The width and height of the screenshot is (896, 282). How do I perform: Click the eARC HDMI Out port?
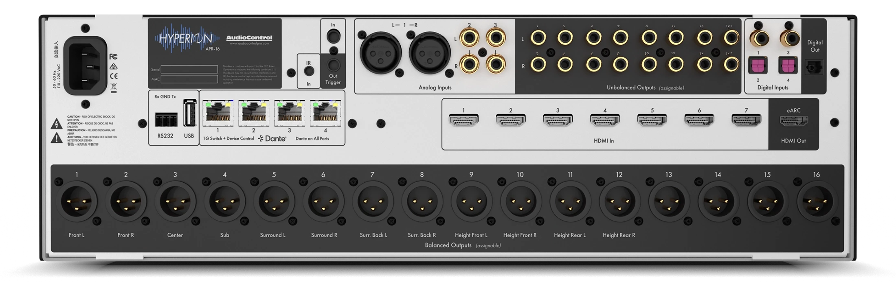point(794,121)
